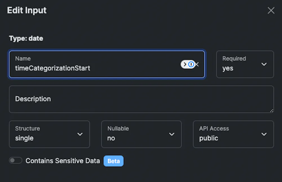This screenshot has height=182, width=282.
Task: Click the 'Contains Sensitive Data' label
Action: (63, 161)
